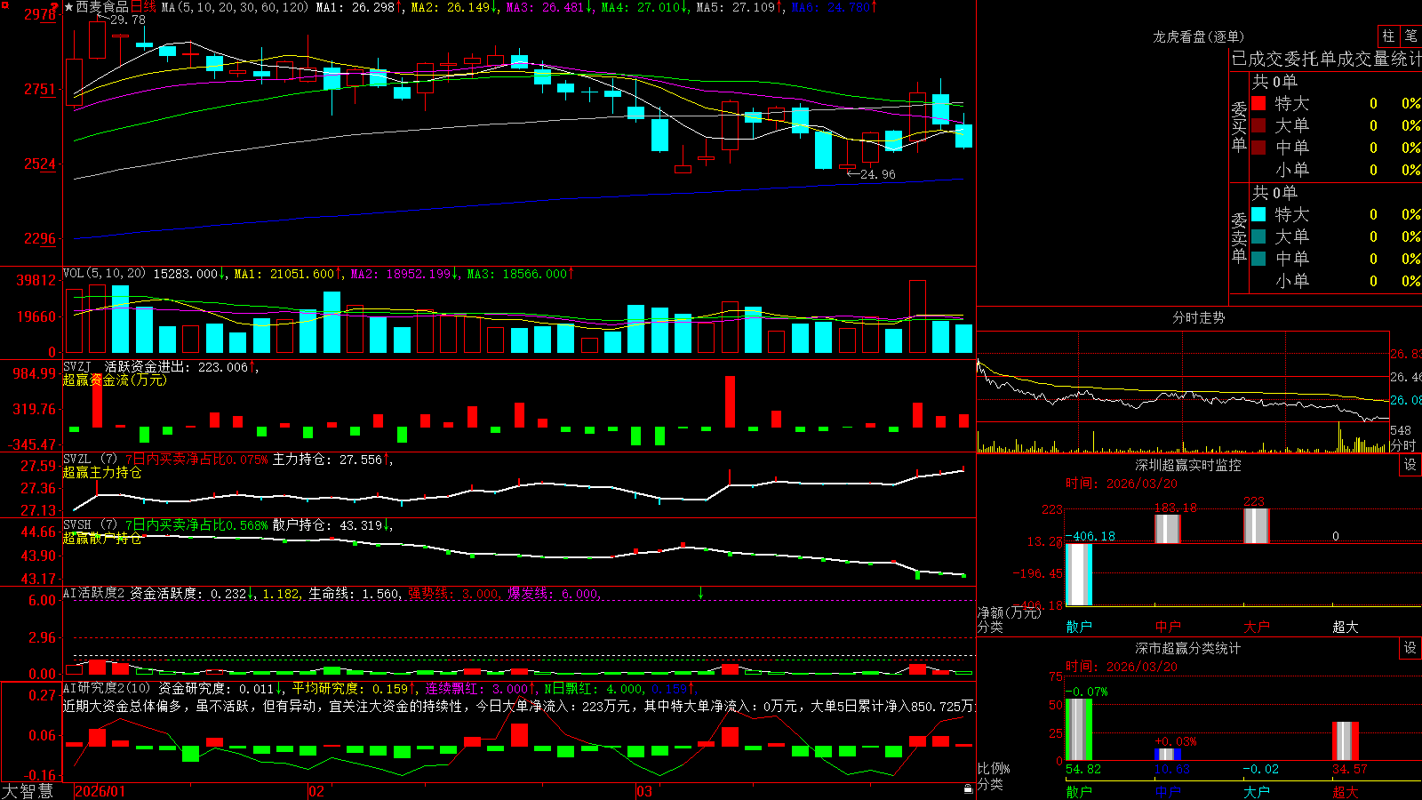This screenshot has height=800, width=1422.
Task: Click the red 日线 period label
Action: pyautogui.click(x=143, y=7)
